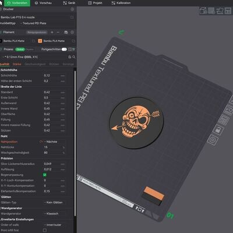
Task: Click the Elefantenfußkompensation field 0,15
Action: pyautogui.click(x=54, y=191)
